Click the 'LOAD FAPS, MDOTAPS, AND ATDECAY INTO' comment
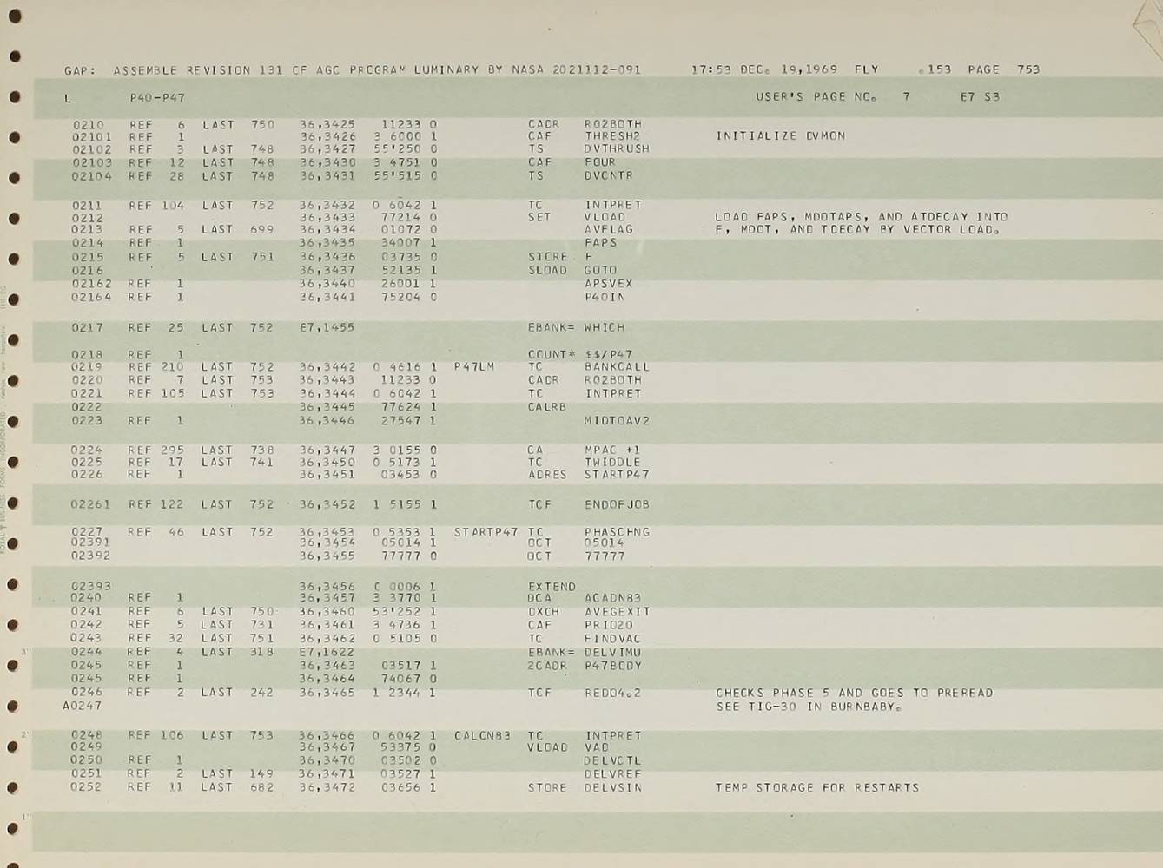 (862, 217)
